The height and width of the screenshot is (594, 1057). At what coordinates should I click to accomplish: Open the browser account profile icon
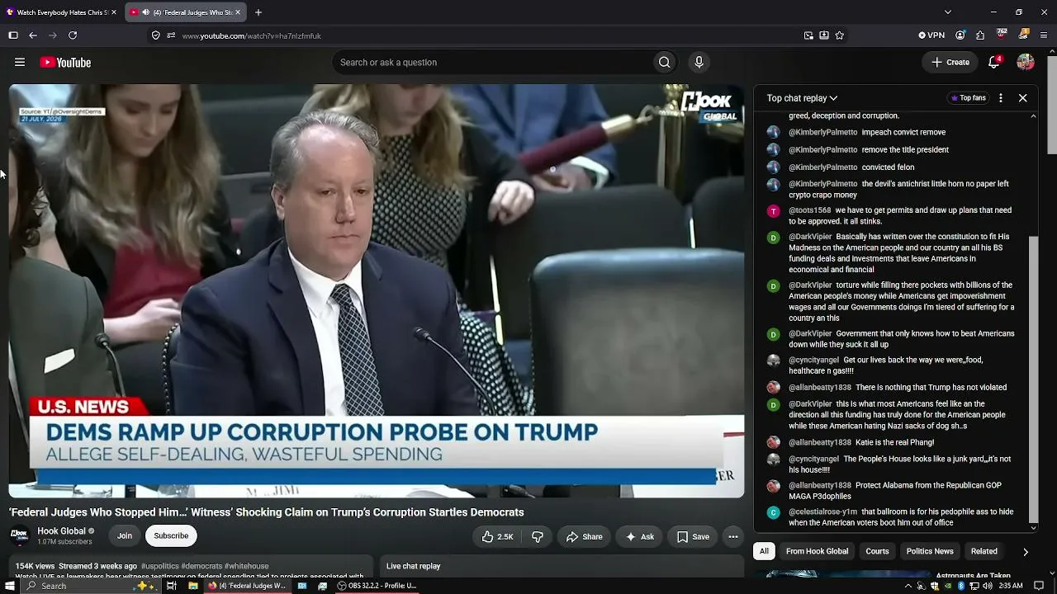[x=960, y=35]
